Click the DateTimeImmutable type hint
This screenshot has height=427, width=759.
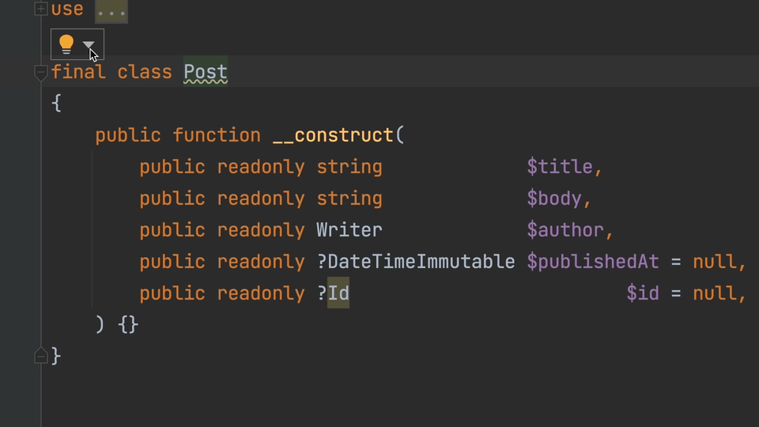click(x=421, y=262)
